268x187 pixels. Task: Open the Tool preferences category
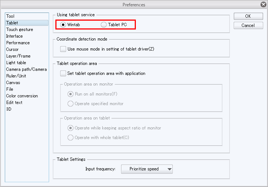coord(27,16)
